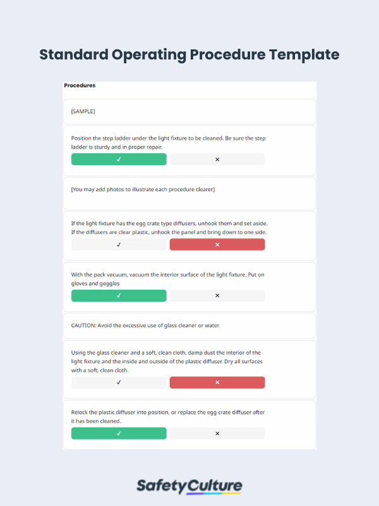Click the red X on the diffuser unhooking step

[217, 245]
